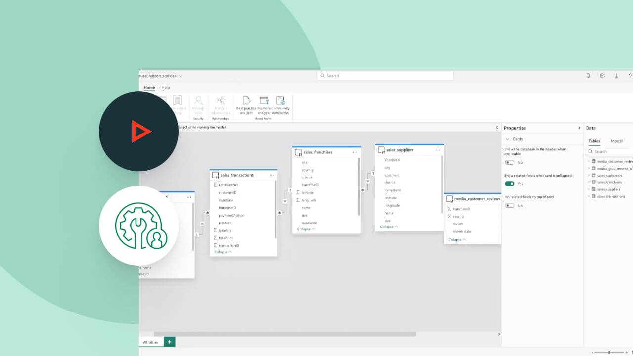Open more options on sales_transactions card
The image size is (633, 356).
[x=271, y=175]
